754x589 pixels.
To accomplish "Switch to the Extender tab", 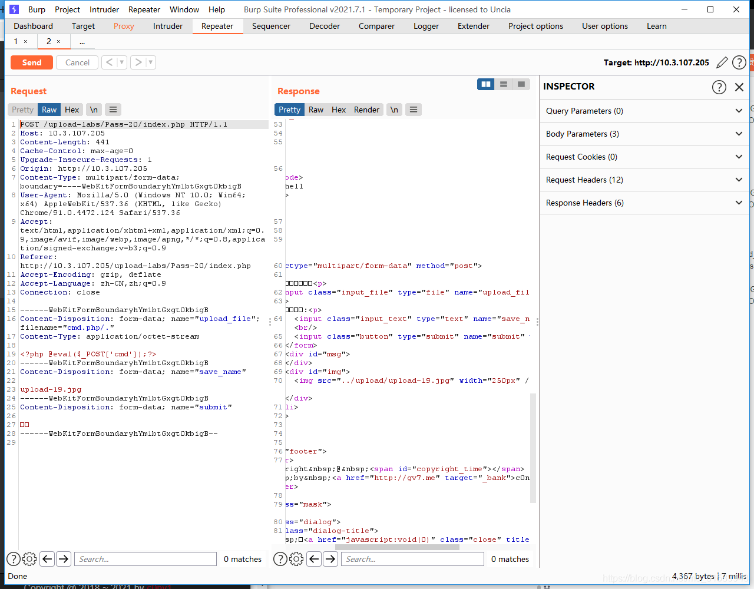I will tap(474, 26).
